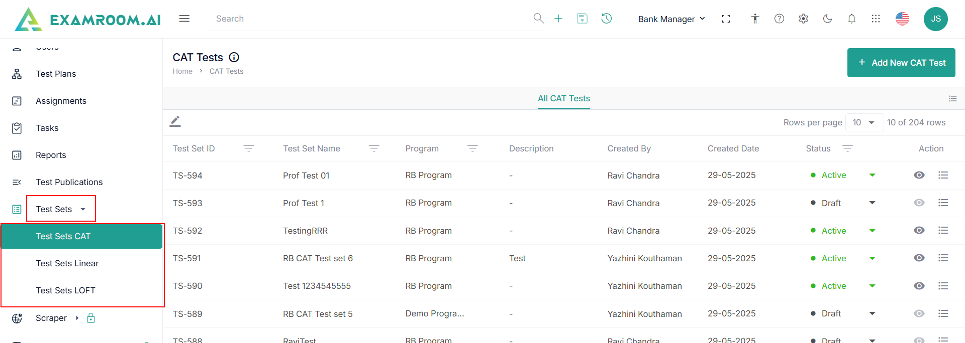The height and width of the screenshot is (343, 965).
Task: Click eye icon for TS-592 row
Action: 919,230
